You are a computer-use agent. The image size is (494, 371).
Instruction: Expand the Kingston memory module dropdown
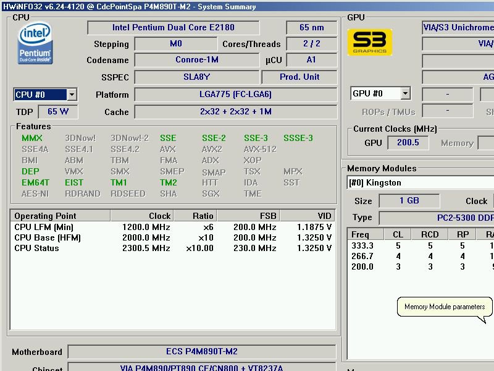tap(420, 183)
